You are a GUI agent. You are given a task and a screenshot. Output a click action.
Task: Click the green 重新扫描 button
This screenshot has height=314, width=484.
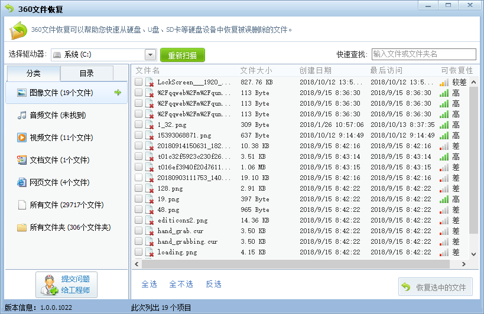[x=182, y=55]
